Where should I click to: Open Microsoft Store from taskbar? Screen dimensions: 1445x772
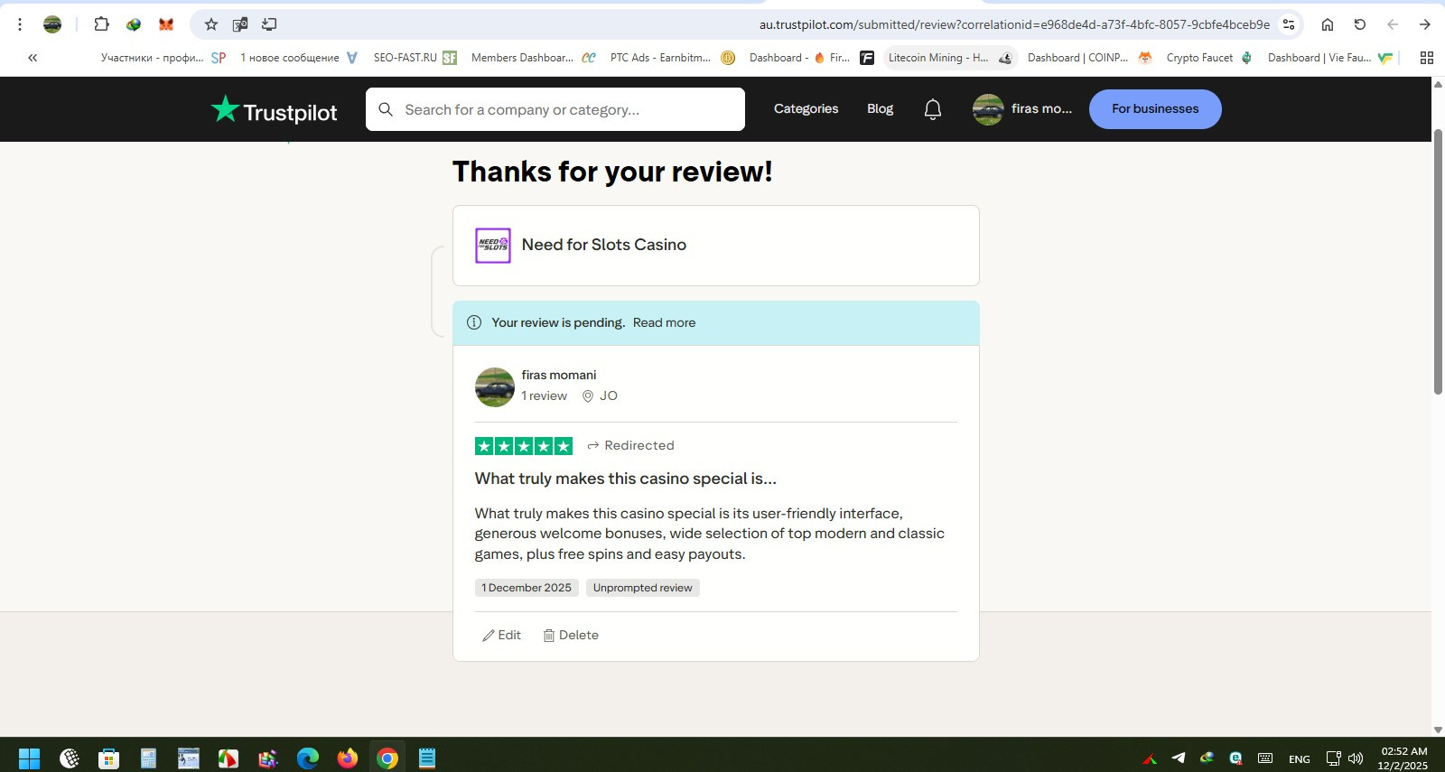click(108, 758)
